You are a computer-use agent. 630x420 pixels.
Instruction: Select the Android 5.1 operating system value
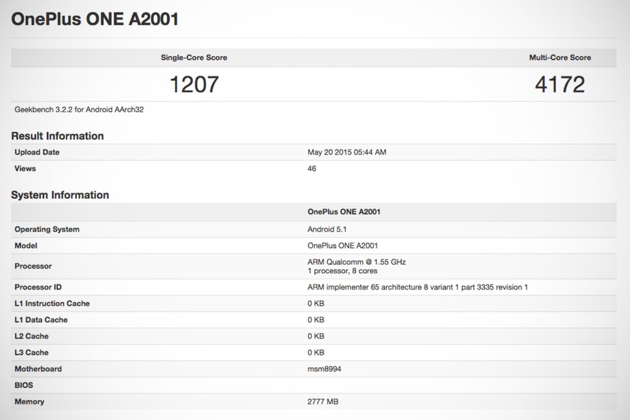point(327,229)
